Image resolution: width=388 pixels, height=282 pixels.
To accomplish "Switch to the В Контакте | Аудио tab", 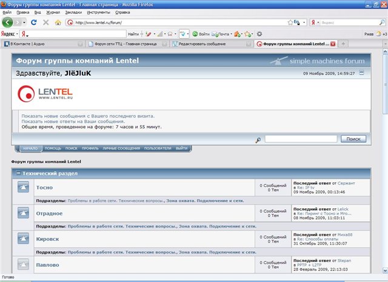I will pyautogui.click(x=43, y=44).
